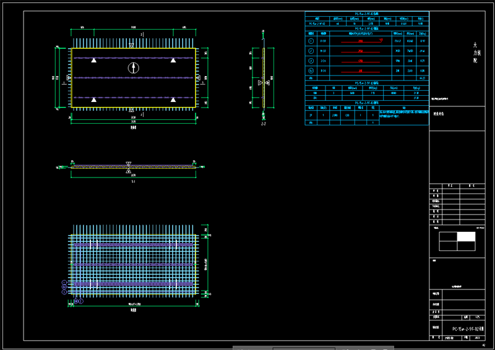This screenshot has height=350, width=495.
Task: Click the triangle symbols on the 2-2 section
Action: [264, 83]
